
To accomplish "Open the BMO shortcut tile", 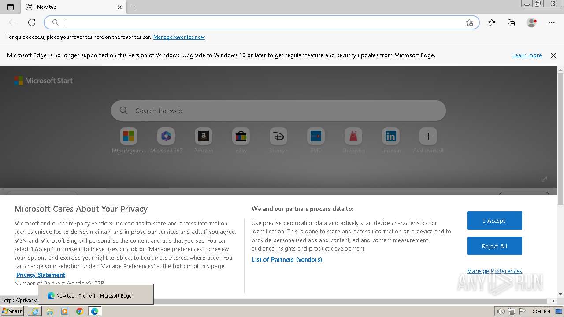I will pos(316,141).
